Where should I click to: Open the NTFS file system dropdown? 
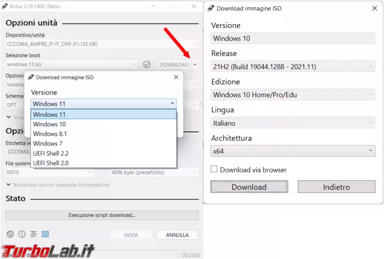[49, 172]
